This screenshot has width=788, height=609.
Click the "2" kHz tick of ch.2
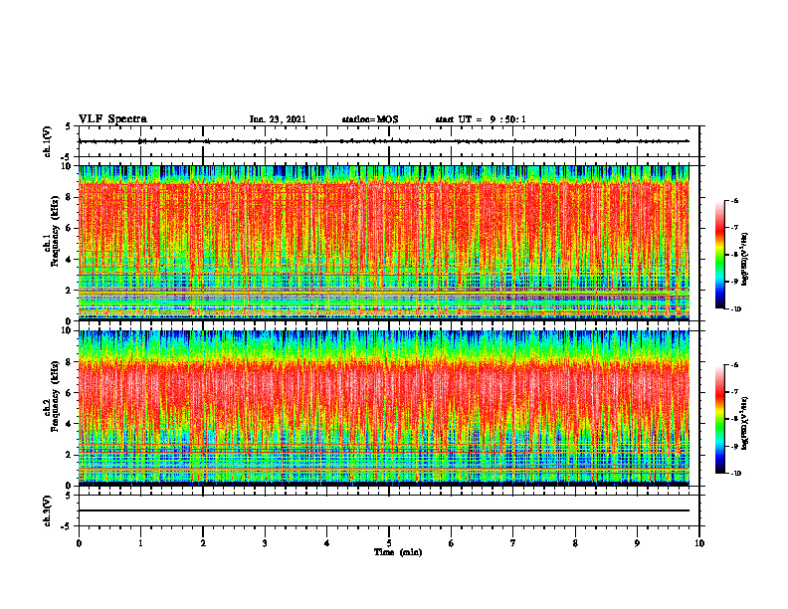click(69, 455)
